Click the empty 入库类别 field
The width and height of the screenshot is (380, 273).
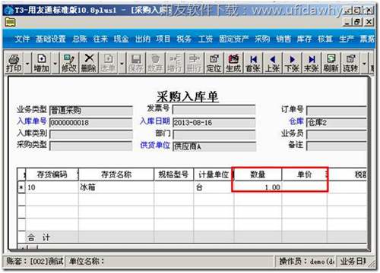click(91, 134)
